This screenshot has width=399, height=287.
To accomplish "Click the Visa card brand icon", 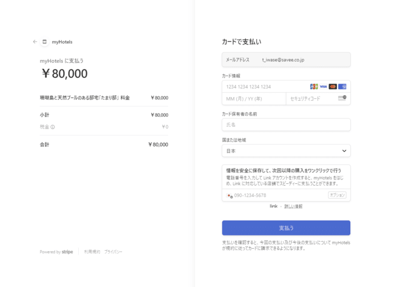I will tap(323, 87).
